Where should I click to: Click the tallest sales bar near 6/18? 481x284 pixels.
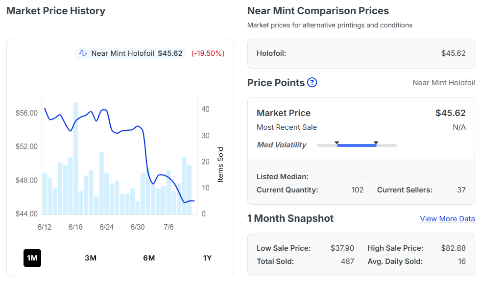75,158
